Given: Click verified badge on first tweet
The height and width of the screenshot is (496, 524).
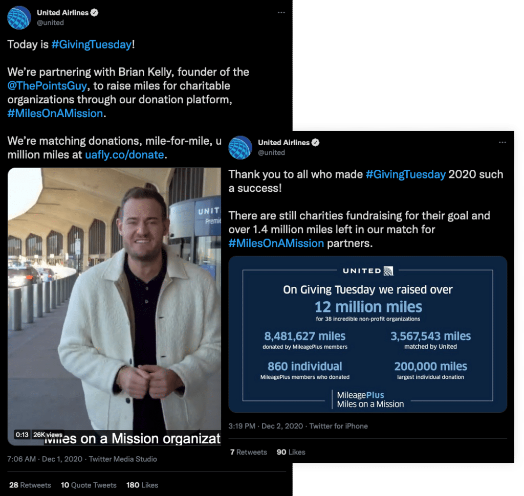Looking at the screenshot, I should point(95,13).
